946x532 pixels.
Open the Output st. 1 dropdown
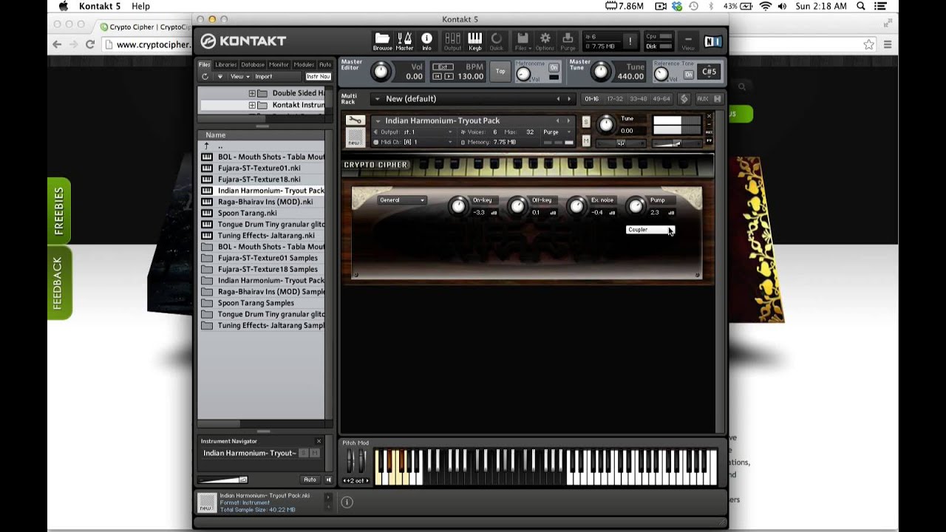click(414, 132)
